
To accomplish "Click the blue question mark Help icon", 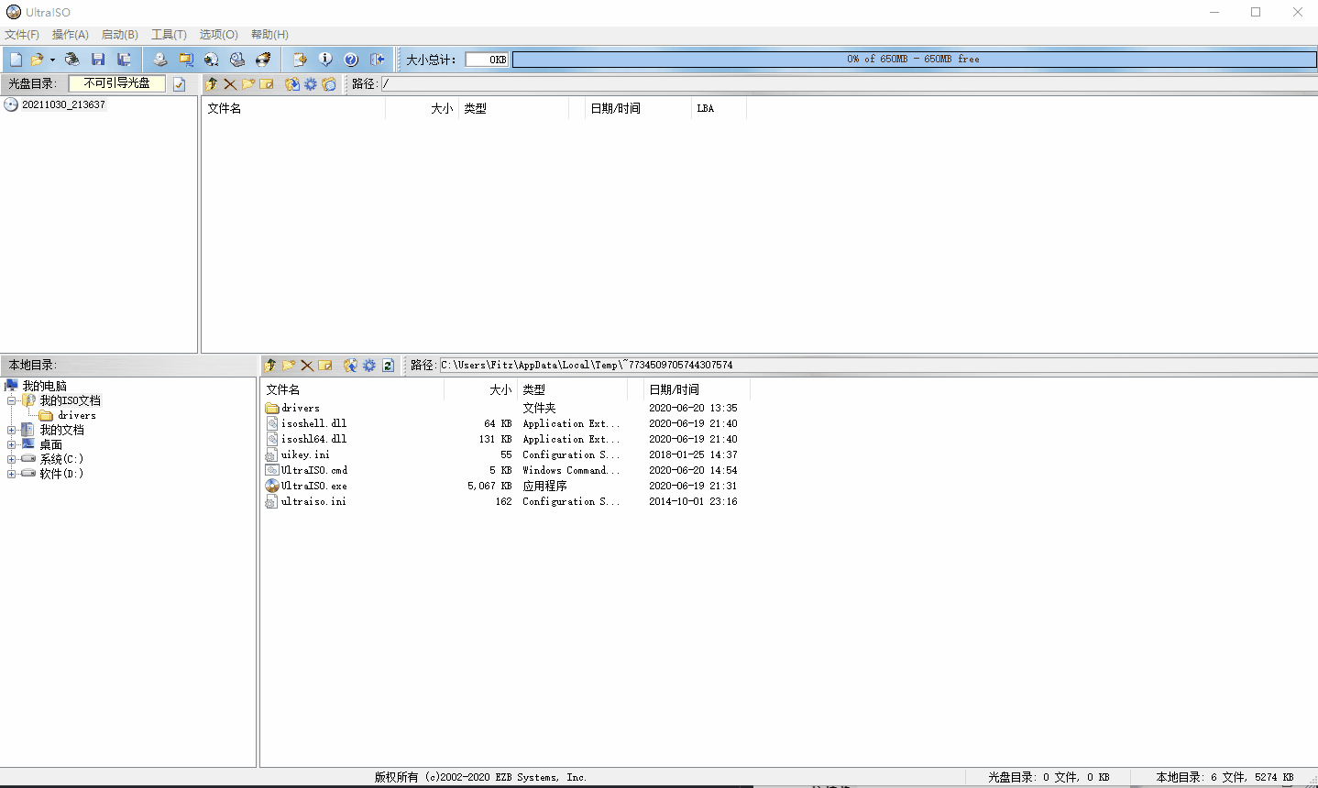I will point(351,60).
